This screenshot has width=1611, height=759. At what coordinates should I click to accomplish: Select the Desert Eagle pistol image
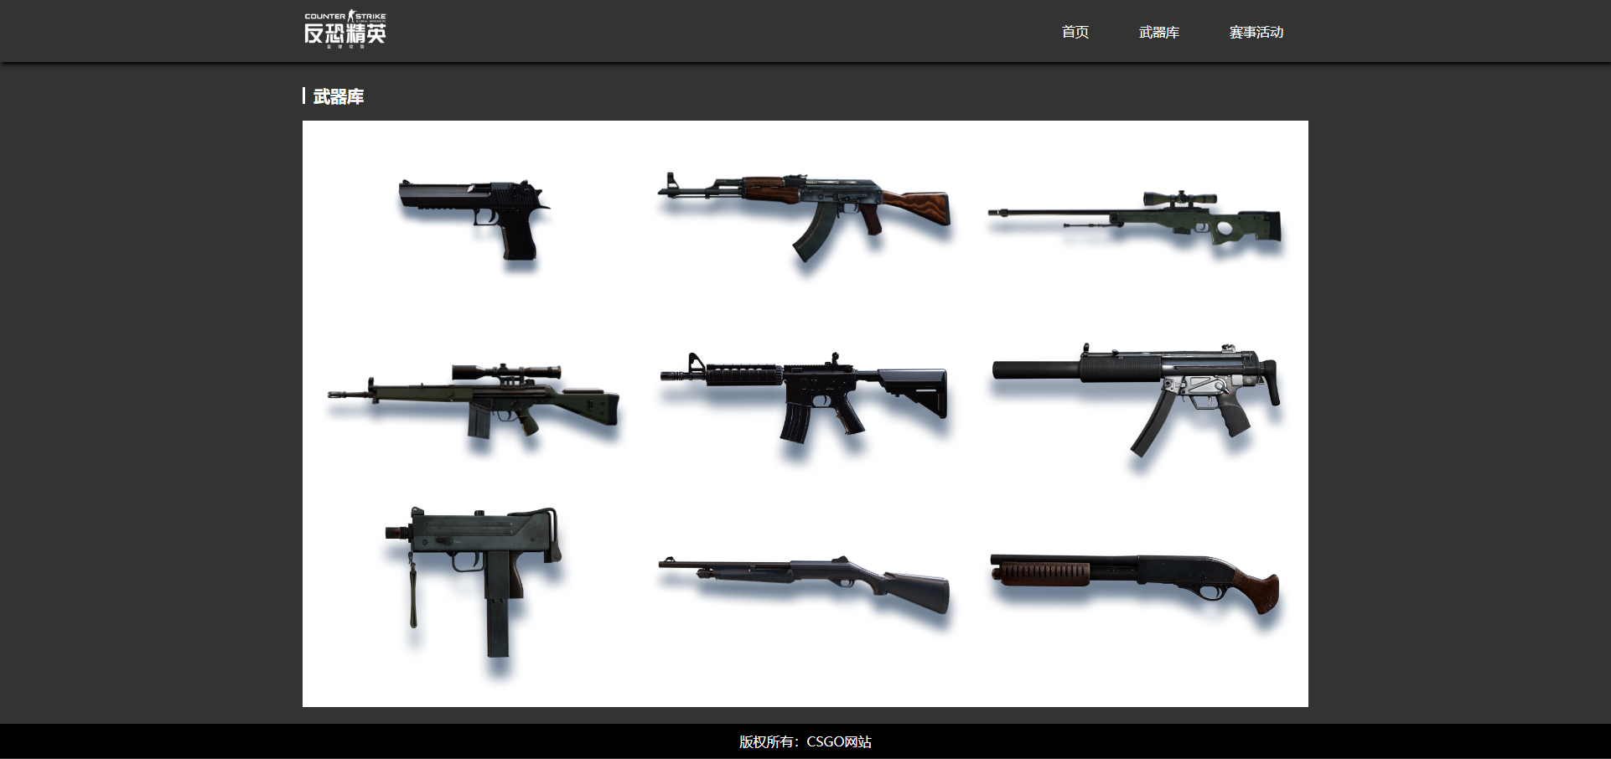(x=474, y=222)
